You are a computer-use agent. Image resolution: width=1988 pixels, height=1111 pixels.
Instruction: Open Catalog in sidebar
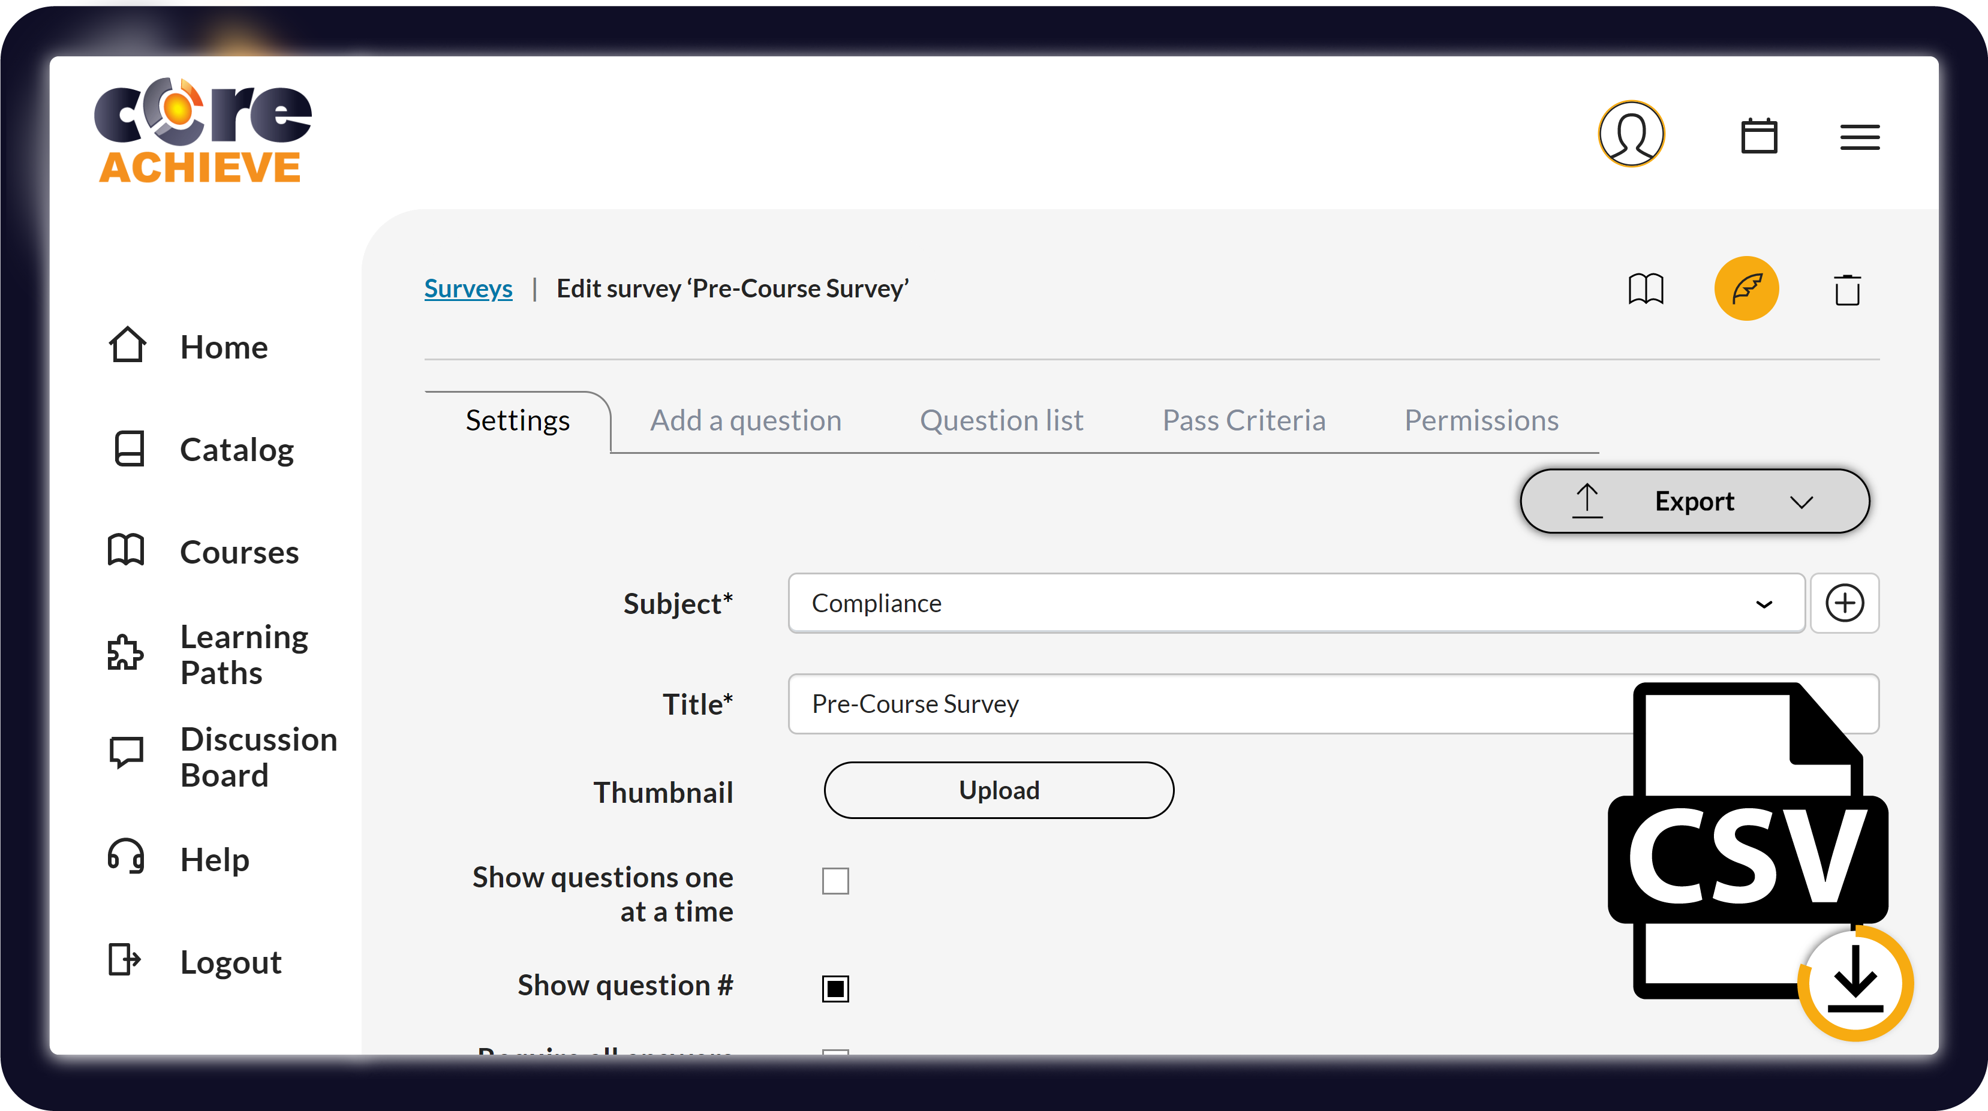237,450
